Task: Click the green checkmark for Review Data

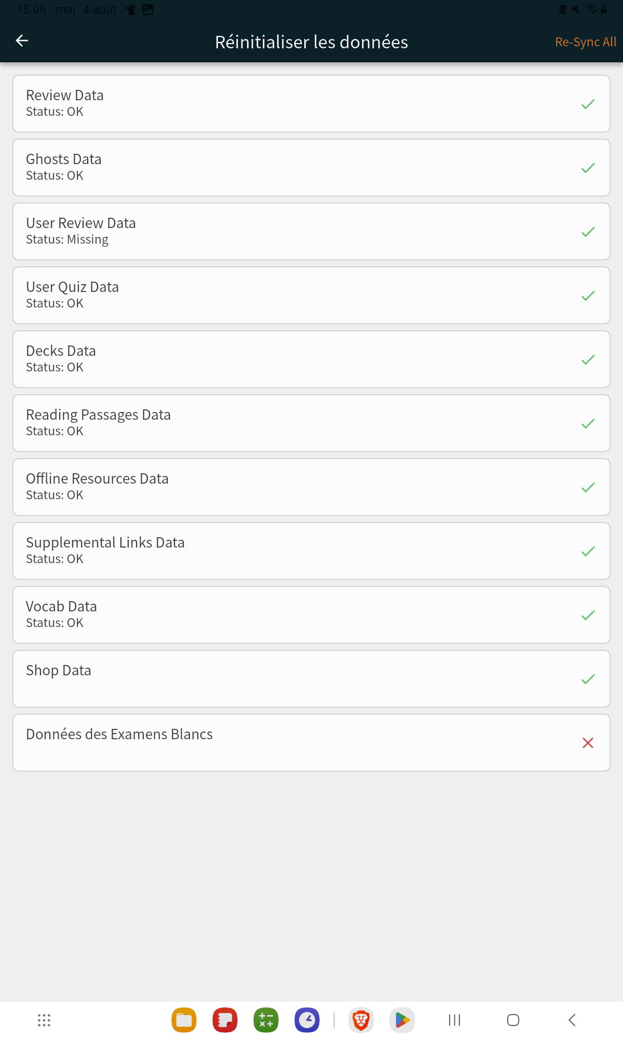Action: click(588, 104)
